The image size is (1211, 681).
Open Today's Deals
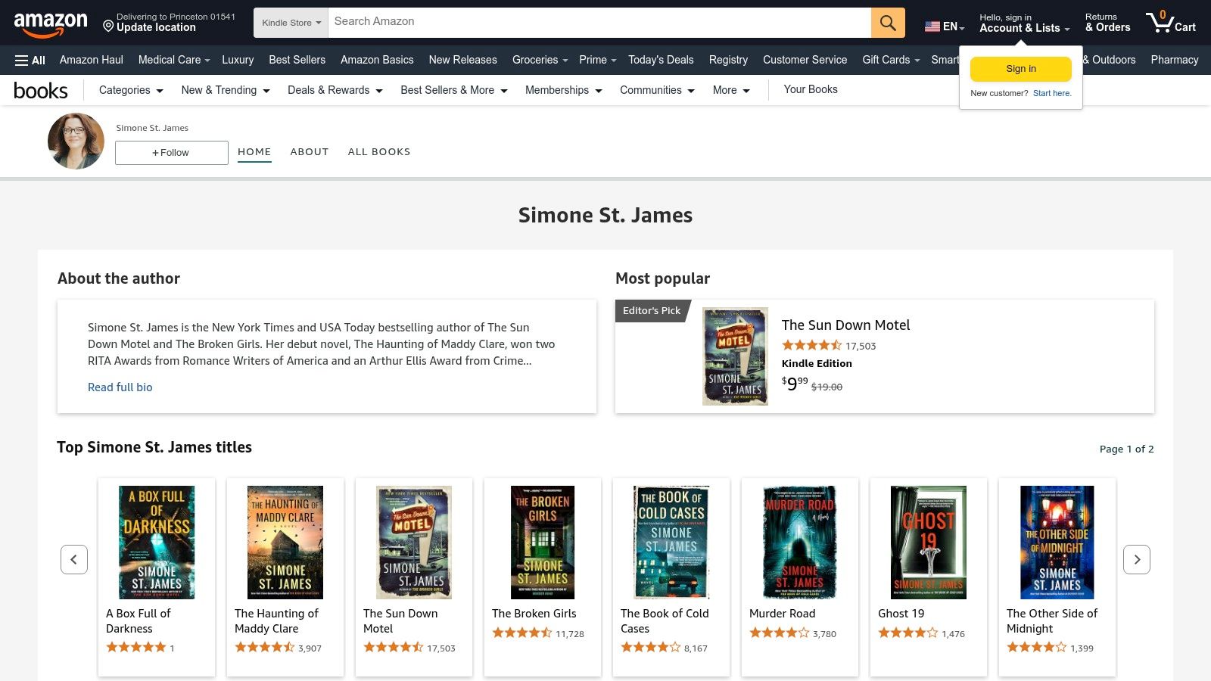661,60
